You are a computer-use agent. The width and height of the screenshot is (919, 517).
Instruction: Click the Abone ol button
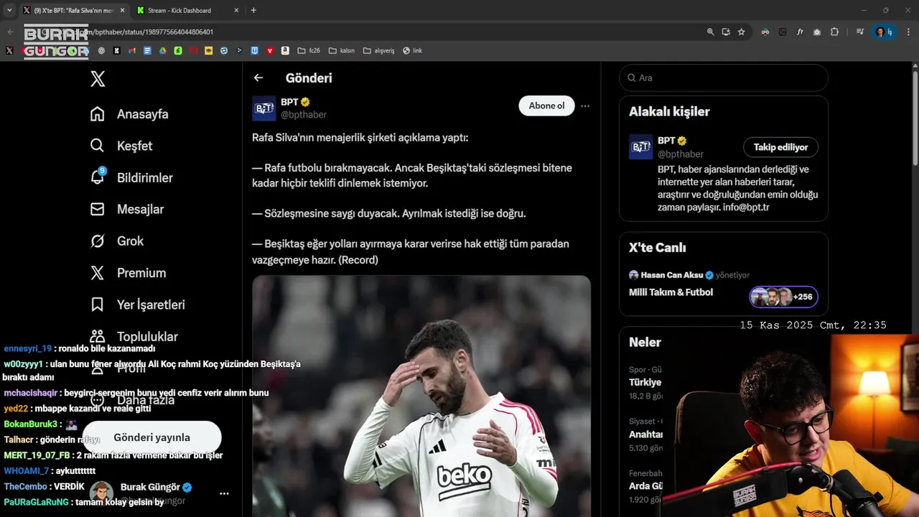pyautogui.click(x=546, y=106)
